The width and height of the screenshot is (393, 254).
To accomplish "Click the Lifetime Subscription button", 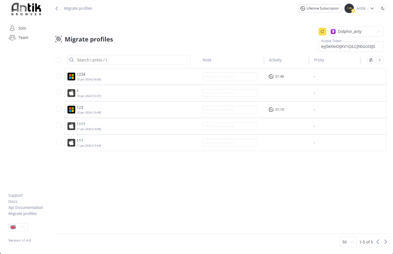I will point(320,8).
